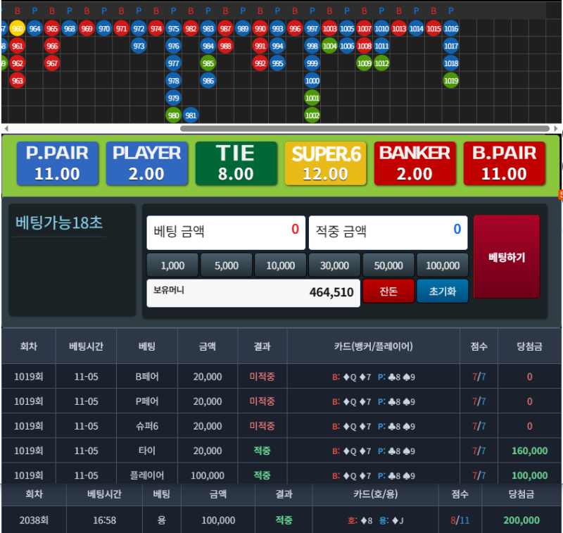Click the 베팅 금액 amount field
This screenshot has height=533, width=563.
[x=225, y=232]
